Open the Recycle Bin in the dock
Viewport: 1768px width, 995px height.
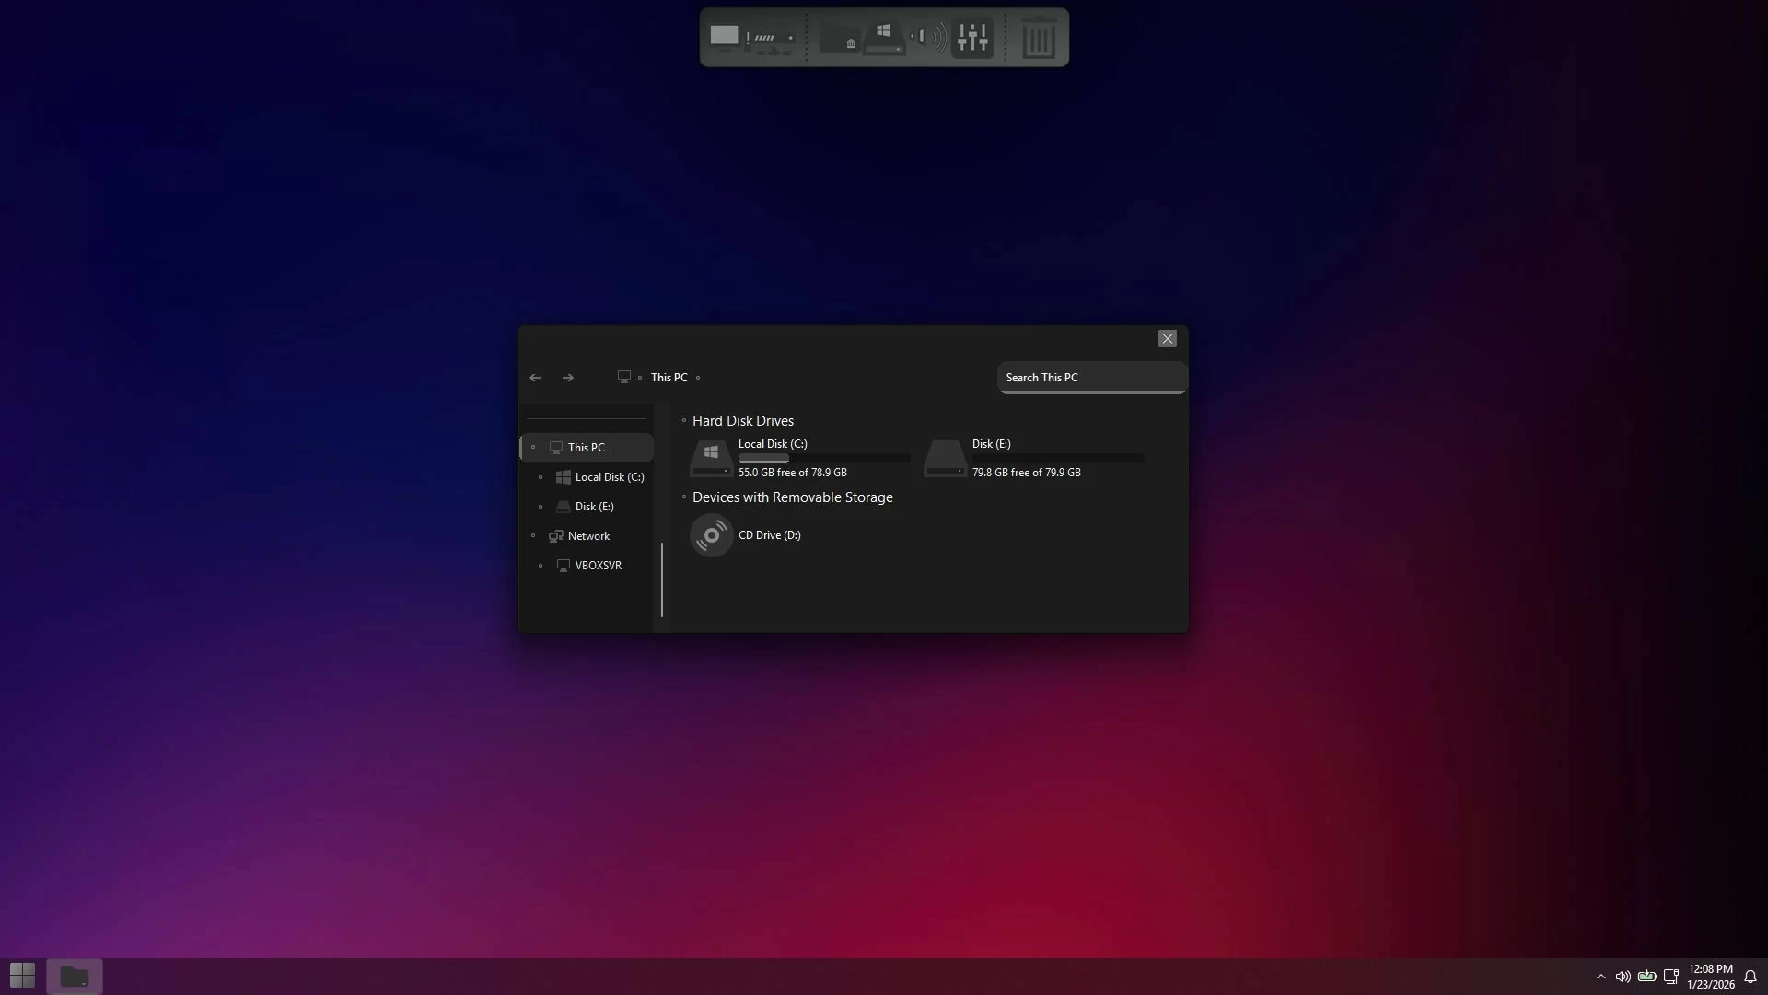point(1039,39)
